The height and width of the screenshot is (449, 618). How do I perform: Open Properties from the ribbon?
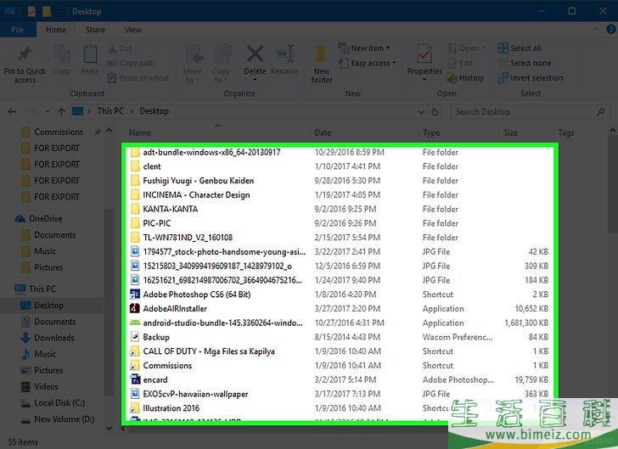pos(424,56)
